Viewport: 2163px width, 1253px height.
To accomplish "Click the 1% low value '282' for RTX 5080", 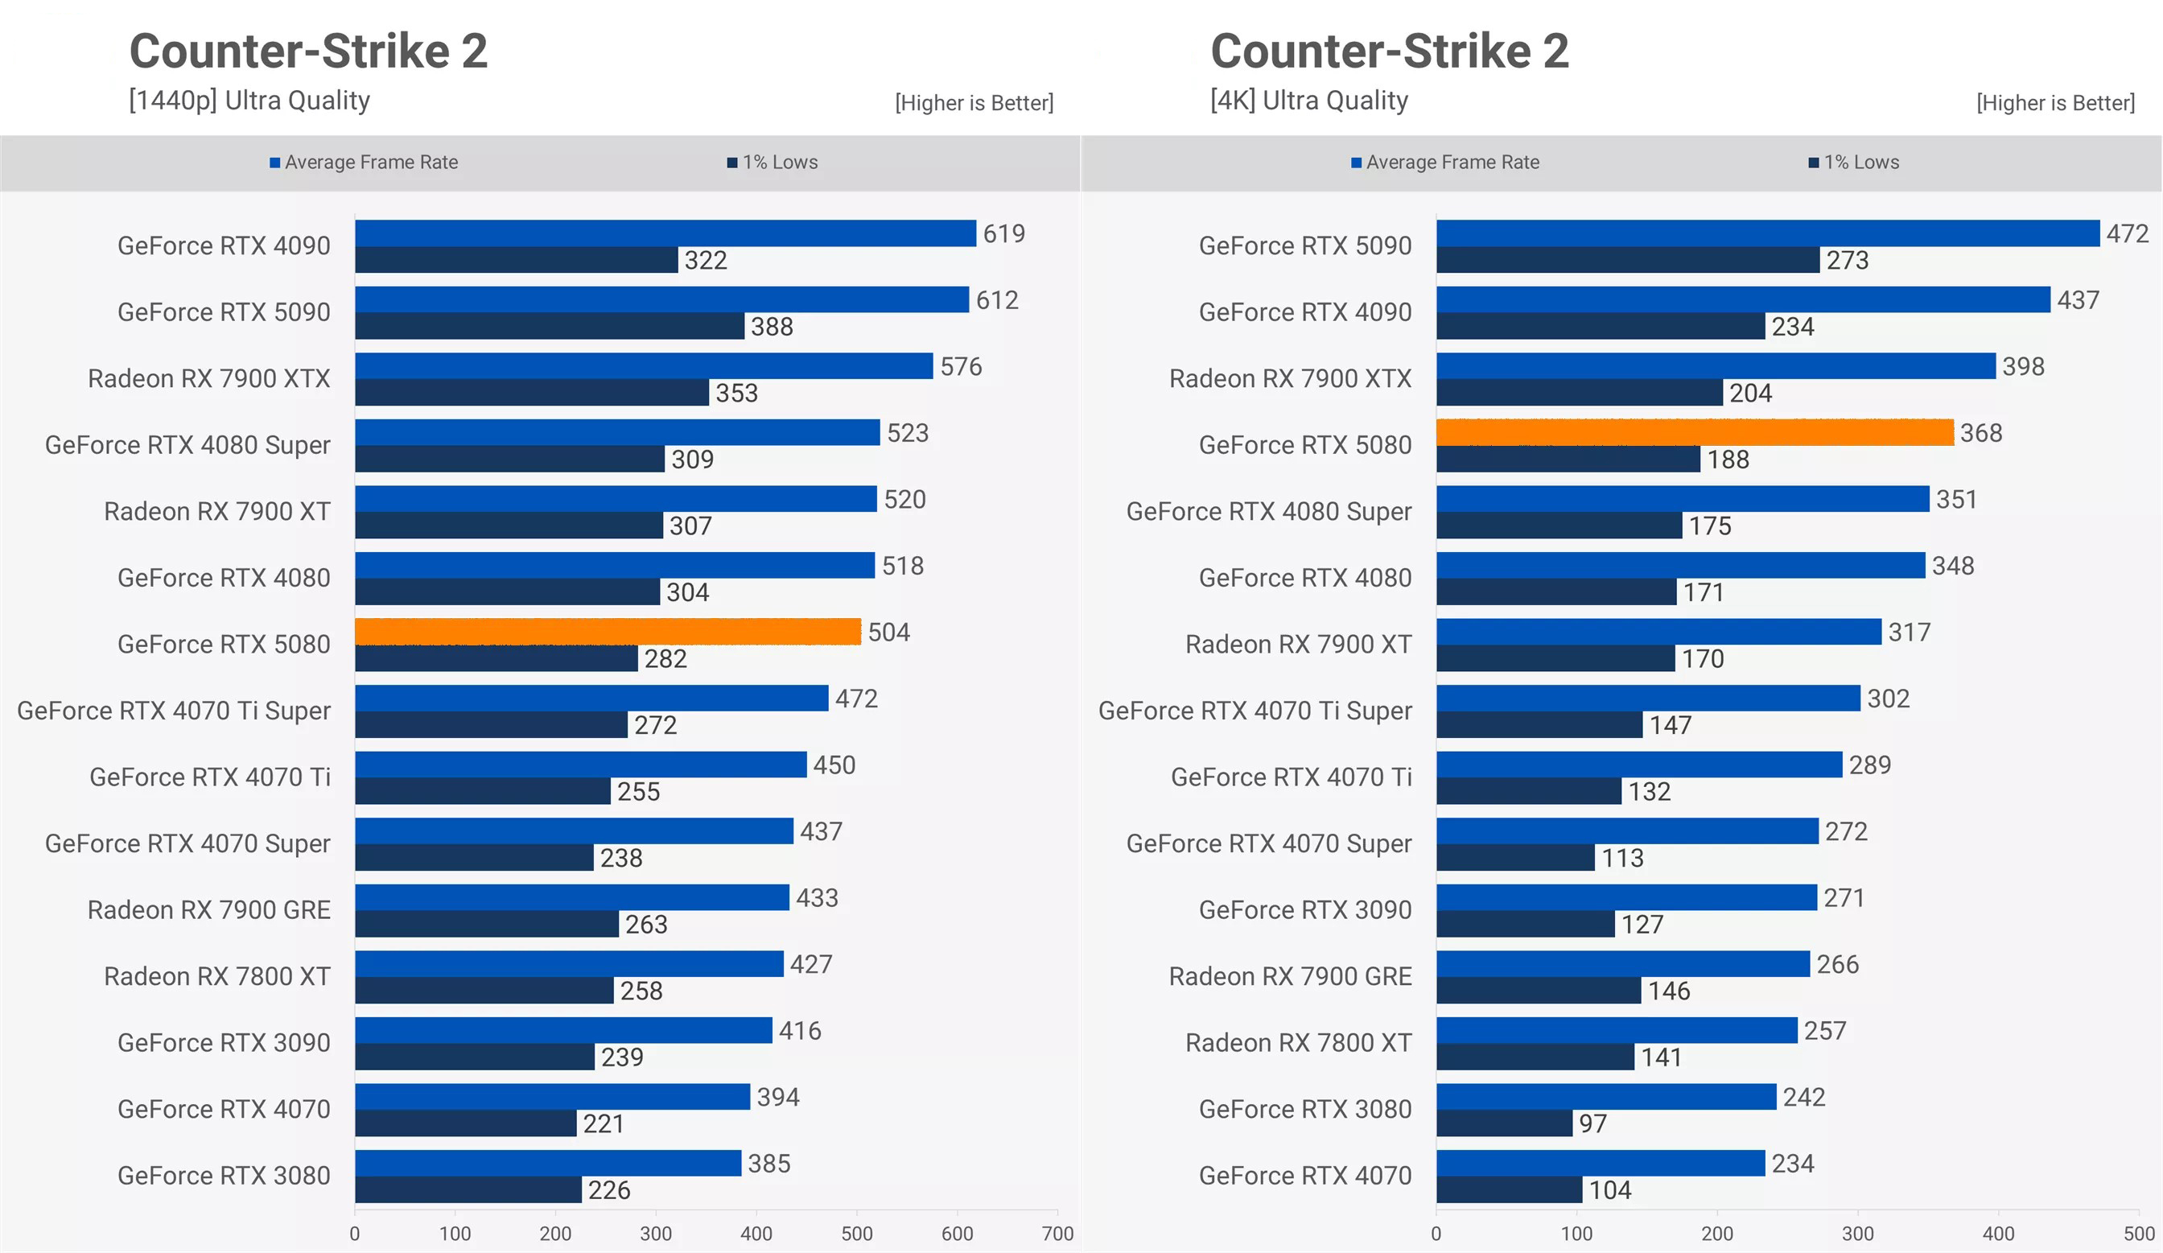I will click(666, 659).
